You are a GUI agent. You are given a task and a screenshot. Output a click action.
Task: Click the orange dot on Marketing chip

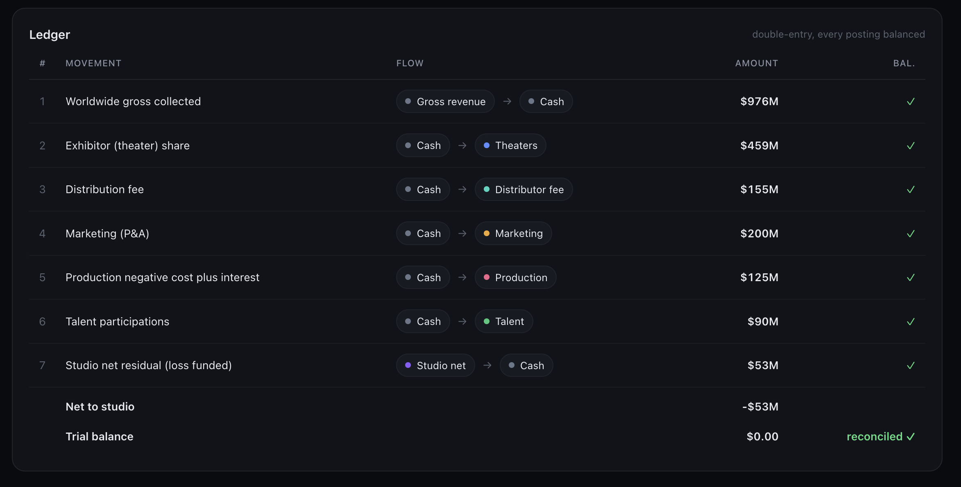(487, 233)
